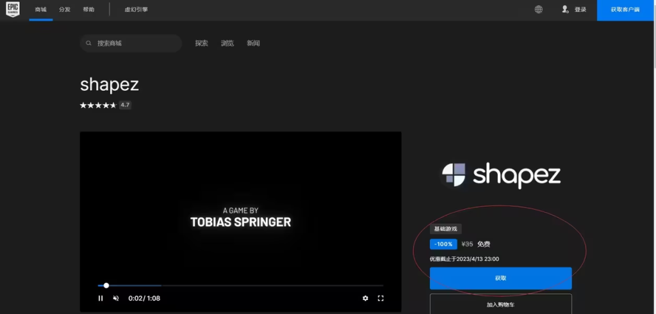
Task: Pause the shapez trailer video
Action: tap(101, 298)
